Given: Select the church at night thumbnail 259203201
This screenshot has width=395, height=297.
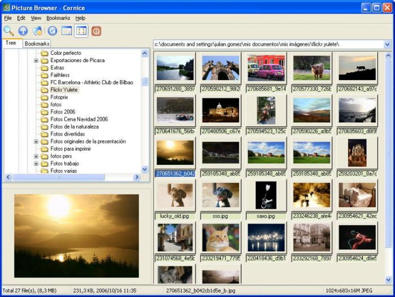Looking at the screenshot, I should [357, 153].
